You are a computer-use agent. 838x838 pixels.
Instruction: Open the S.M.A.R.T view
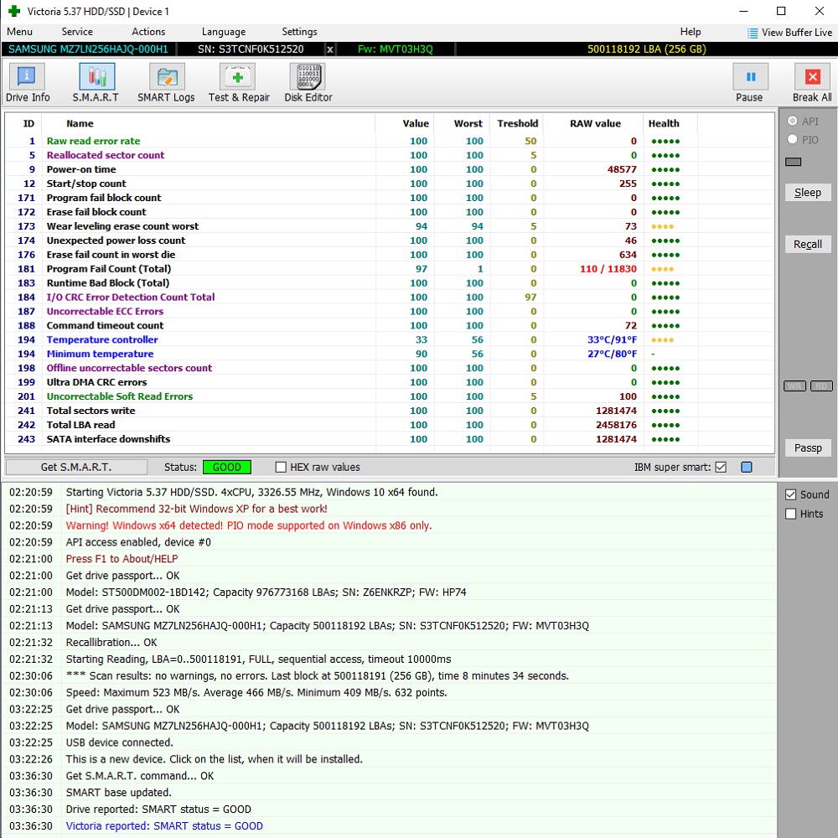click(x=96, y=83)
